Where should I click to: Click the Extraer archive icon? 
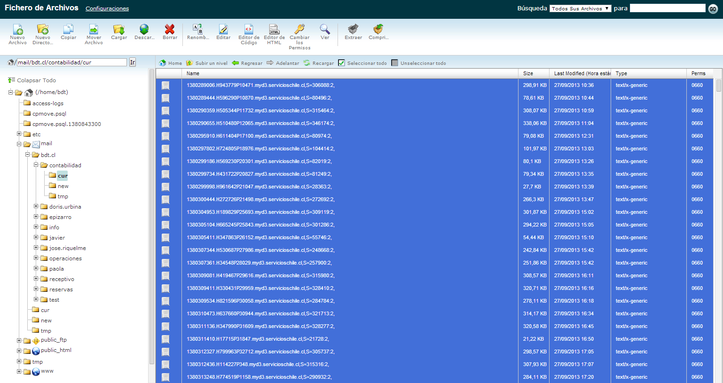tap(353, 30)
